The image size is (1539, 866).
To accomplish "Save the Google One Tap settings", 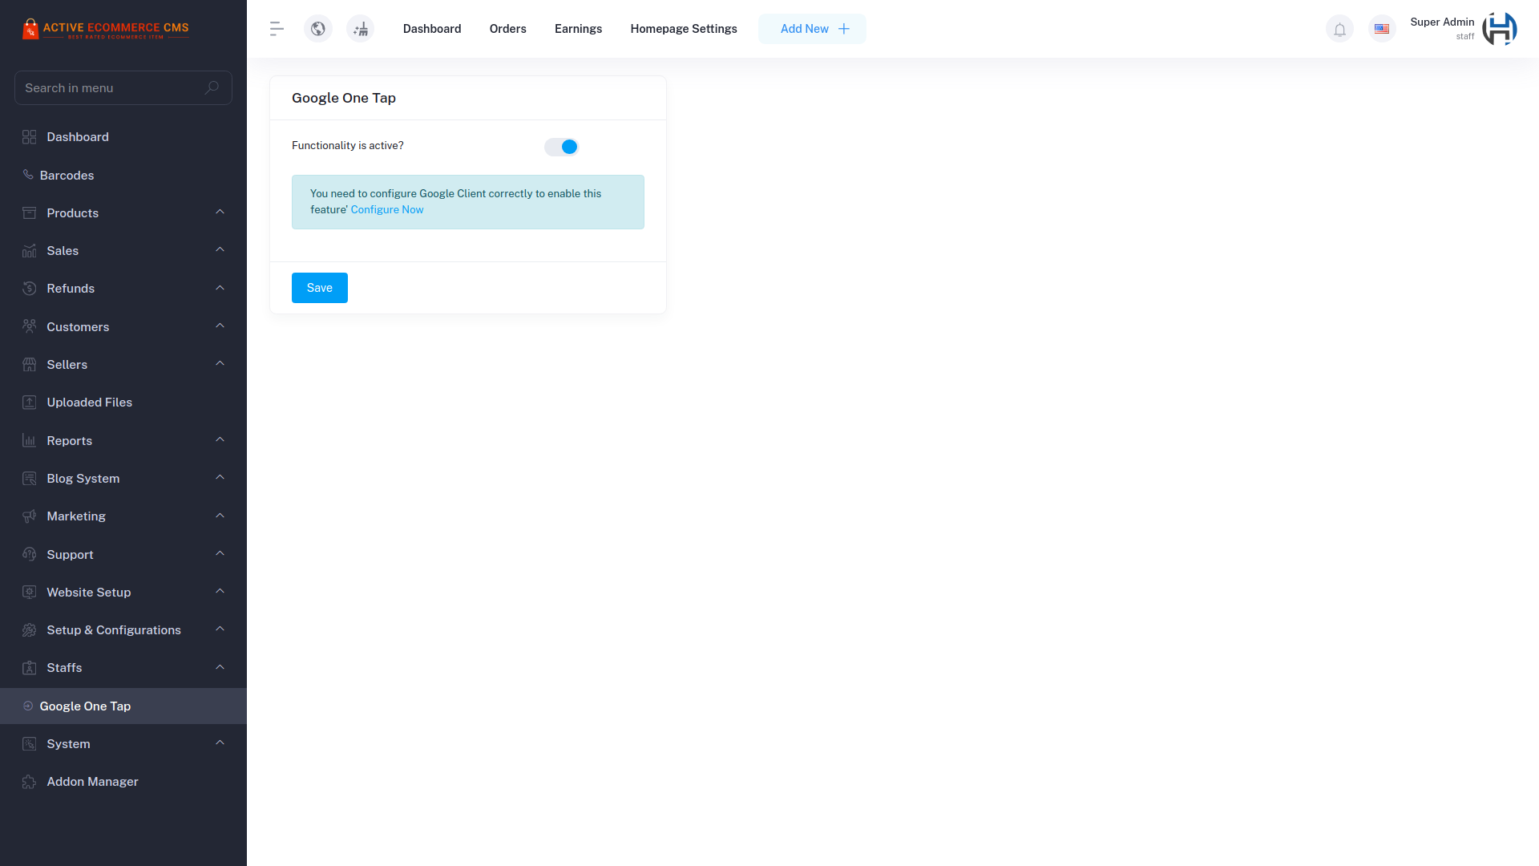I will coord(319,287).
